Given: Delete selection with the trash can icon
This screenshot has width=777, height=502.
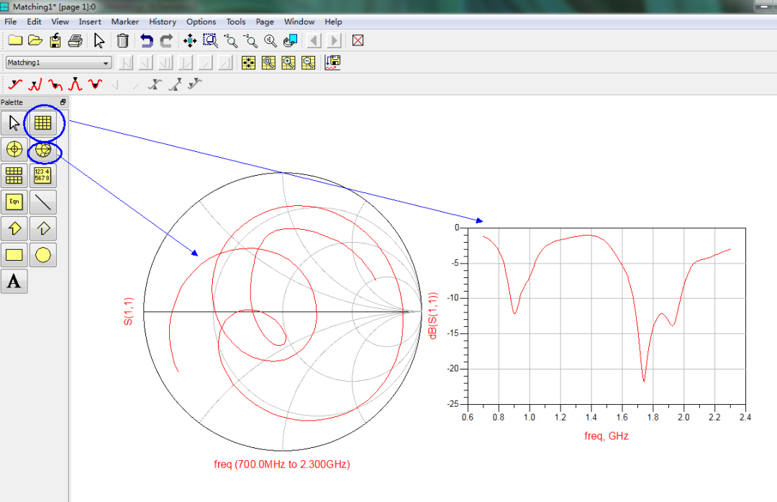Looking at the screenshot, I should coord(122,40).
